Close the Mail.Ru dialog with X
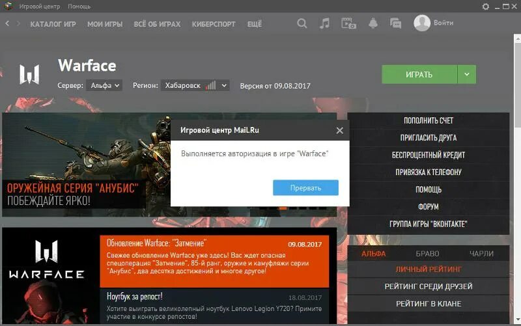The image size is (521, 326). 339,131
